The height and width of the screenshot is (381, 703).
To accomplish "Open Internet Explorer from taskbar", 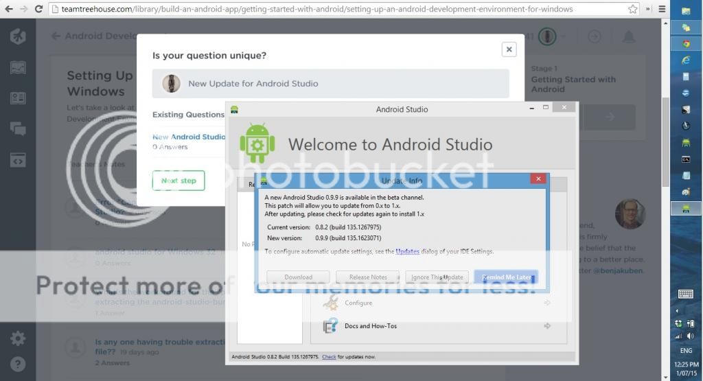I will point(686,60).
